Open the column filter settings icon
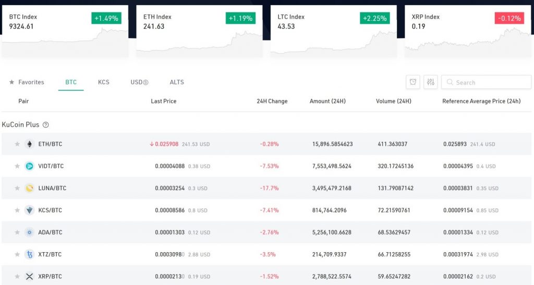The image size is (534, 285). click(x=430, y=82)
